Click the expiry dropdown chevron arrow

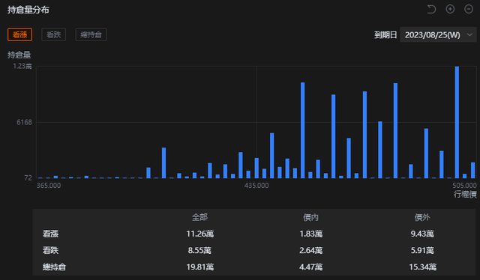click(469, 35)
